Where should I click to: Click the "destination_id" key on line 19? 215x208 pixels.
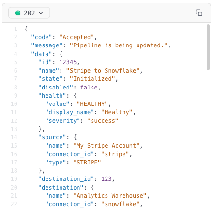(x=66, y=179)
